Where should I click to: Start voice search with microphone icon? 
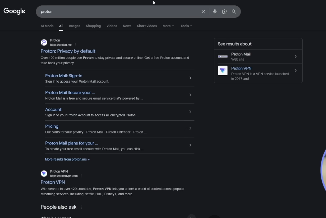point(215,12)
